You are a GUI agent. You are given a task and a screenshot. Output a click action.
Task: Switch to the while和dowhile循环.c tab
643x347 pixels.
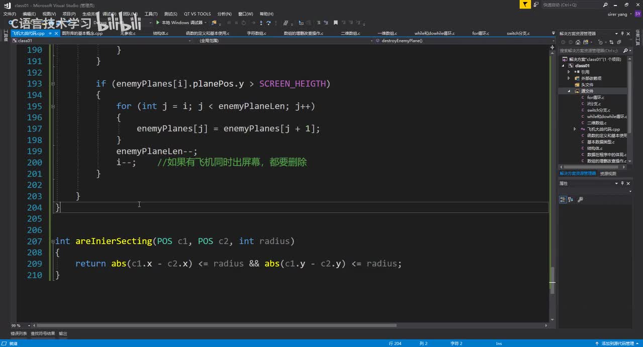(435, 34)
